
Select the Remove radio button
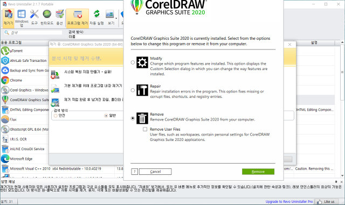133,118
